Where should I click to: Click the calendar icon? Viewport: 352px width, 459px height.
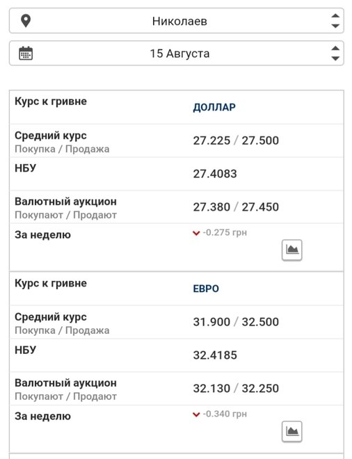[26, 54]
